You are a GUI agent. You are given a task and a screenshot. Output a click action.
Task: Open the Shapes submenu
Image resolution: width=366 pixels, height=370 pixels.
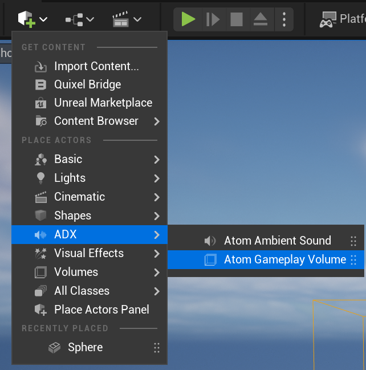(x=90, y=216)
